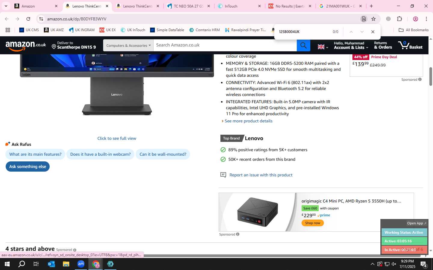
Task: Close the find-in-page bar
Action: point(373,32)
